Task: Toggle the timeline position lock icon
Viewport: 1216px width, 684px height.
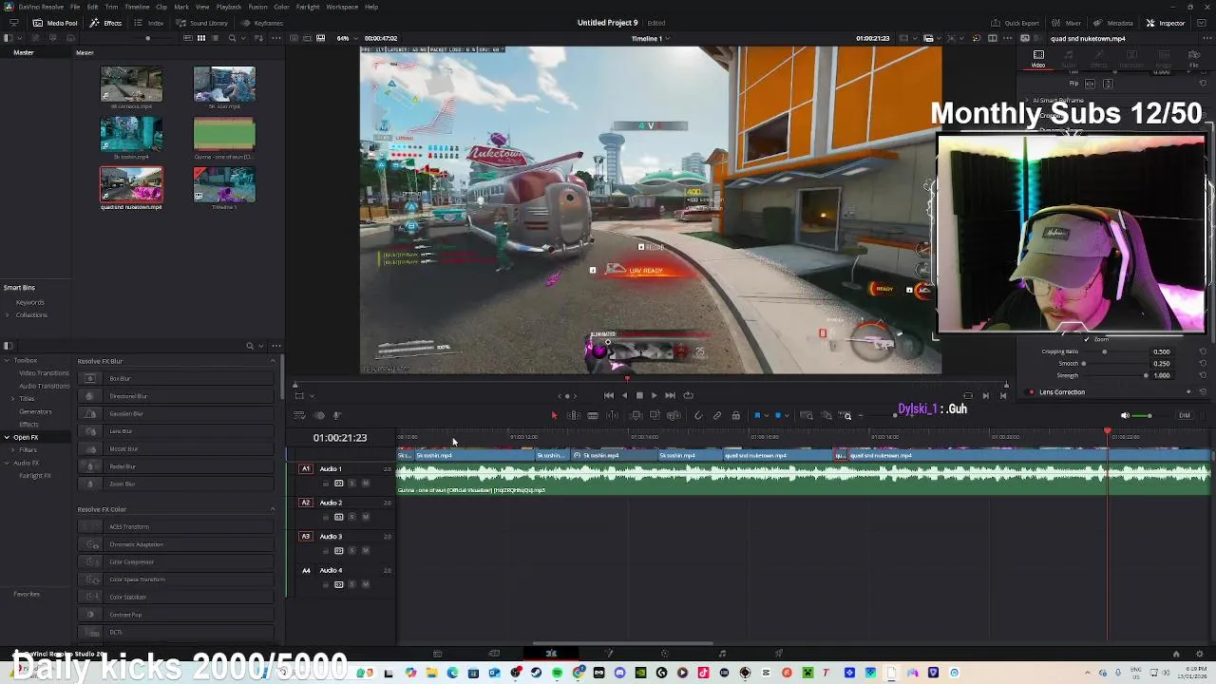Action: [x=735, y=415]
